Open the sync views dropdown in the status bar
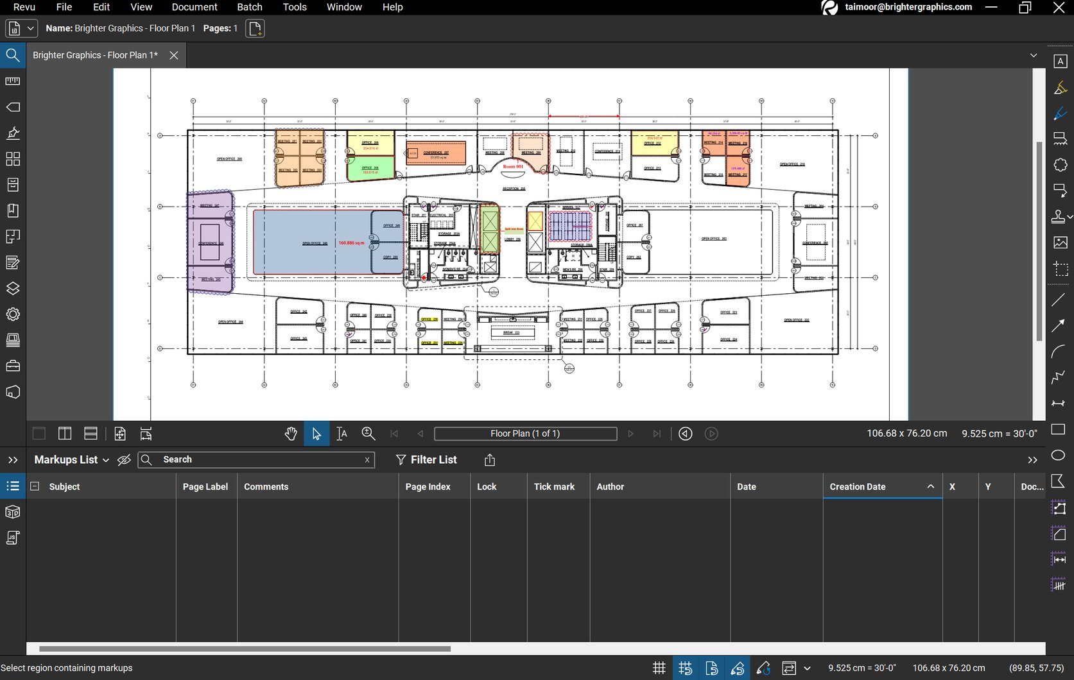Viewport: 1074px width, 680px height. tap(807, 668)
